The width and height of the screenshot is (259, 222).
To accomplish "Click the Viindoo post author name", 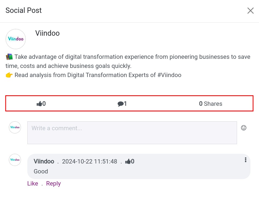I will click(47, 33).
